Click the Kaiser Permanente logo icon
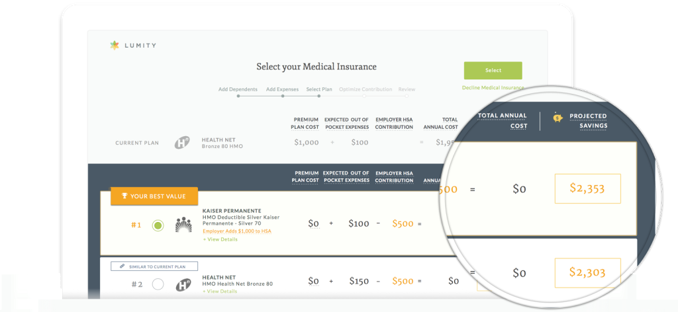678x312 pixels. [182, 225]
